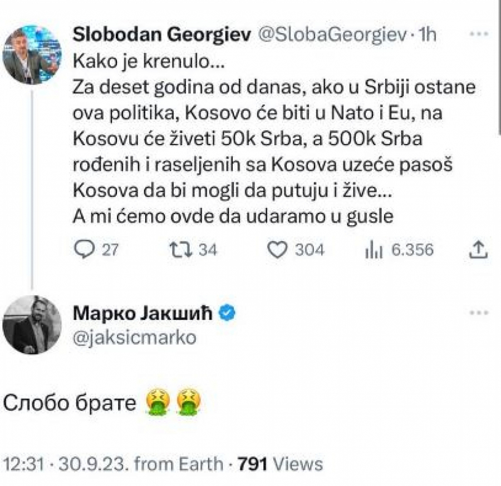Image resolution: width=501 pixels, height=486 pixels.
Task: Click the retweet icon showing 34
Action: pos(181,249)
